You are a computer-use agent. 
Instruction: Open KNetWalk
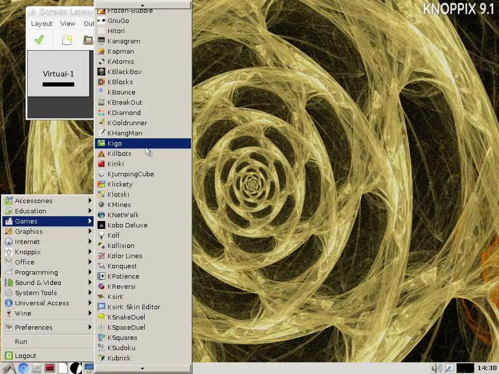click(143, 215)
